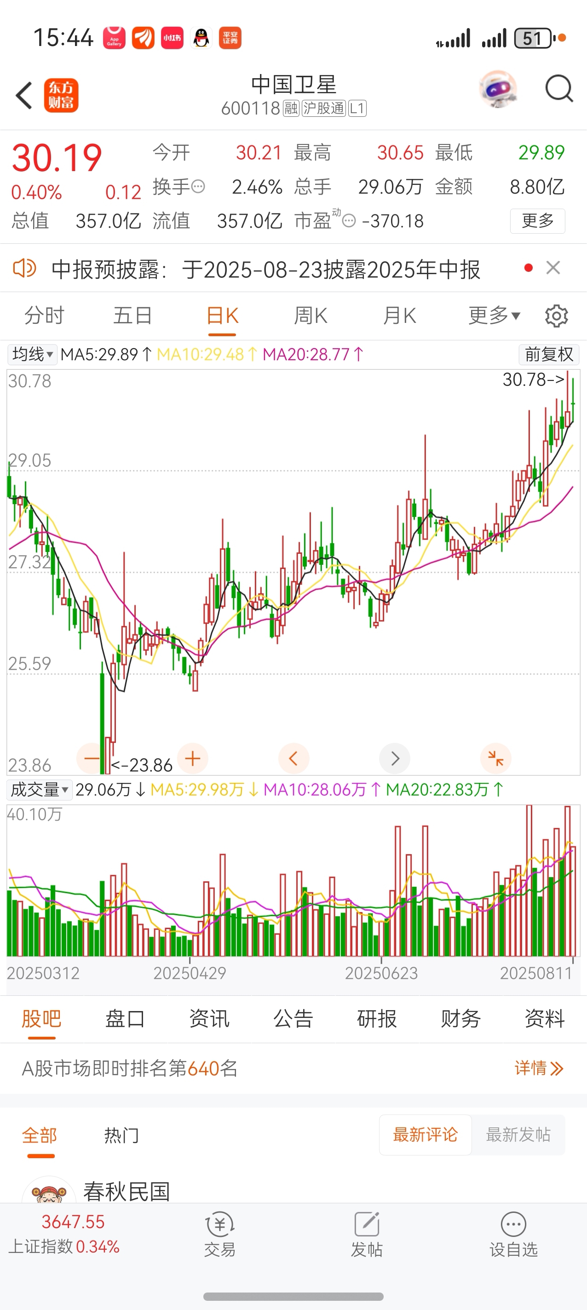This screenshot has width=587, height=1310.
Task: Move chart left with arrow button
Action: 293,758
